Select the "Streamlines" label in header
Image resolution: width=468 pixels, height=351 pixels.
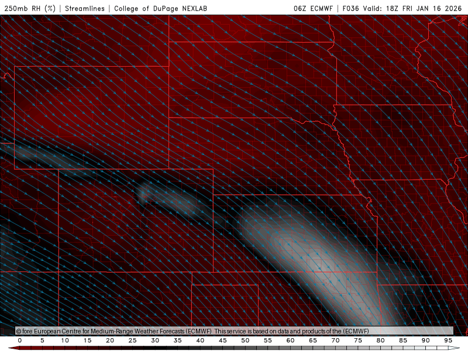tap(85, 8)
